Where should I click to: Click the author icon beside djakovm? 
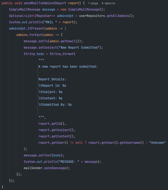(x=103, y=3)
